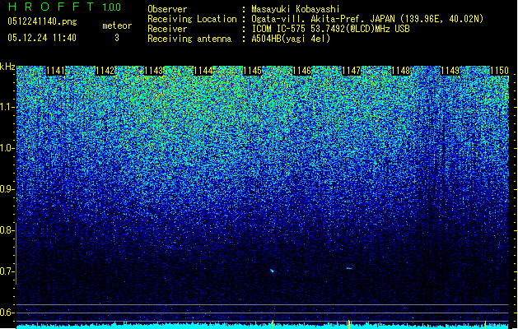Click the 1.1 kHz frequency label
518x329 pixels.
point(7,107)
